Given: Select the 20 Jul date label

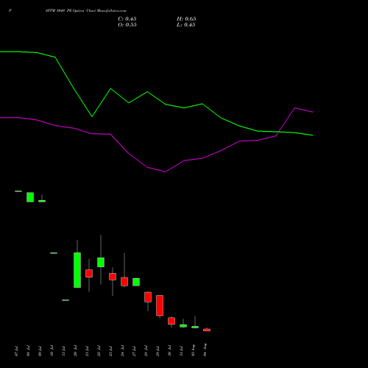Looking at the screenshot, I should (x=75, y=351).
